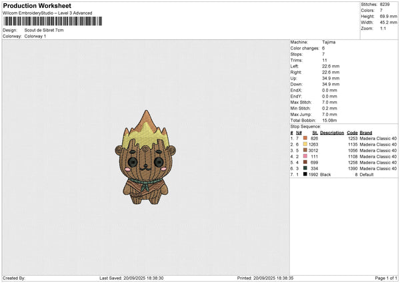
Task: Click stitch count '1992' in row 7
Action: click(313, 175)
